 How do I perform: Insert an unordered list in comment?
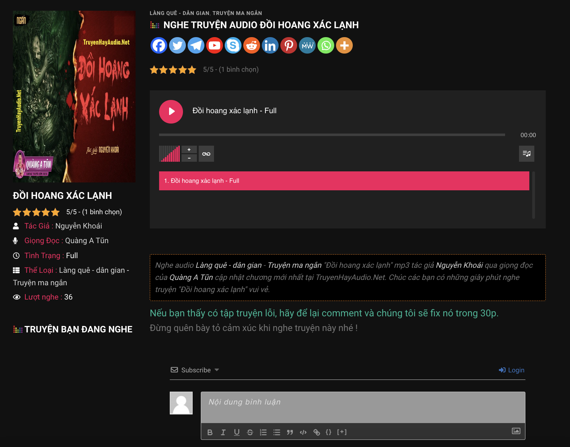[277, 432]
